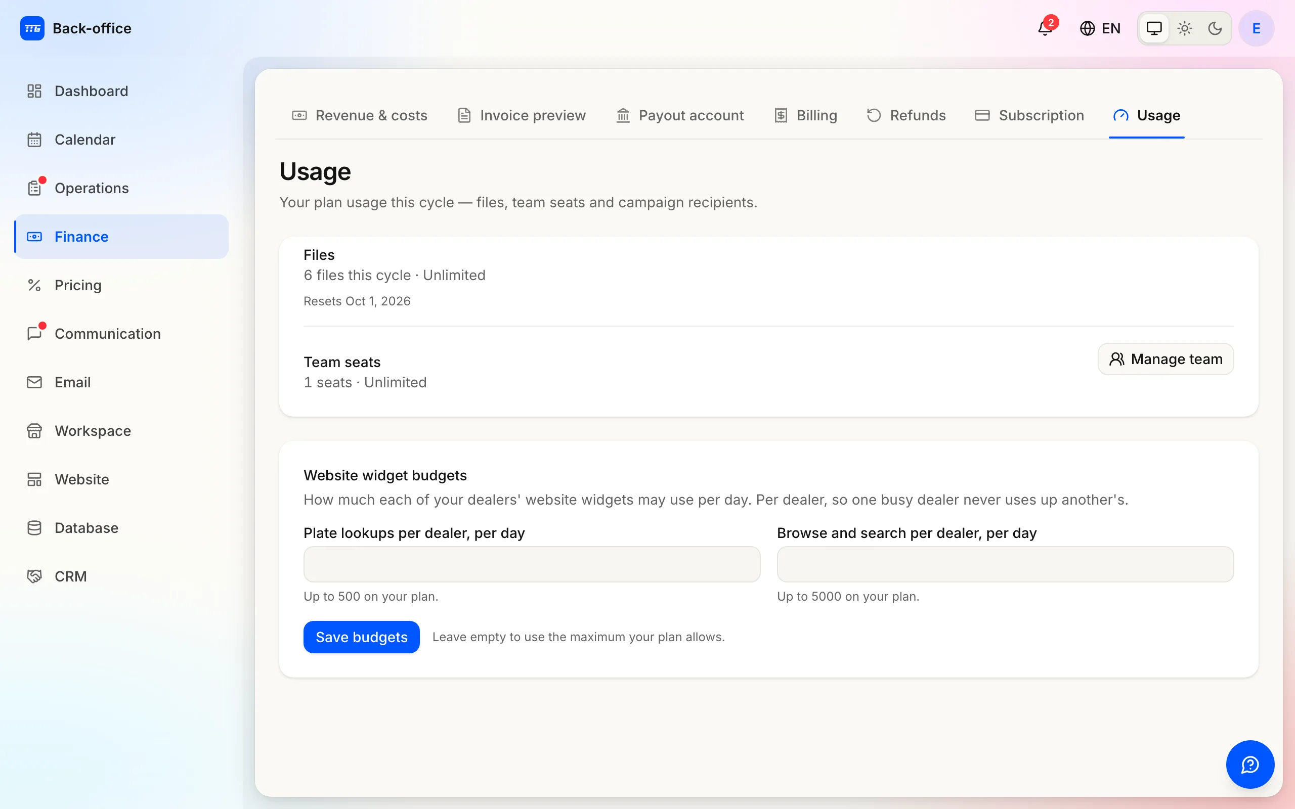Click the Usage gauge icon
Viewport: 1295px width, 809px height.
click(x=1120, y=116)
